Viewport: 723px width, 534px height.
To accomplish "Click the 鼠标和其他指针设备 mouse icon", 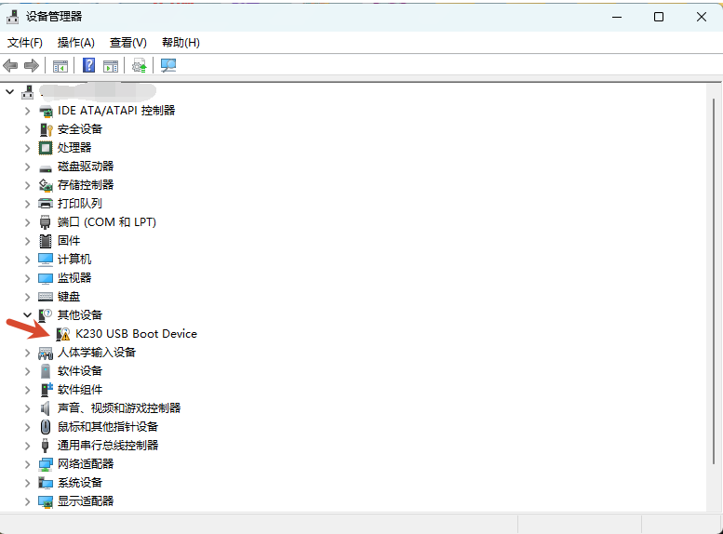I will click(x=46, y=427).
